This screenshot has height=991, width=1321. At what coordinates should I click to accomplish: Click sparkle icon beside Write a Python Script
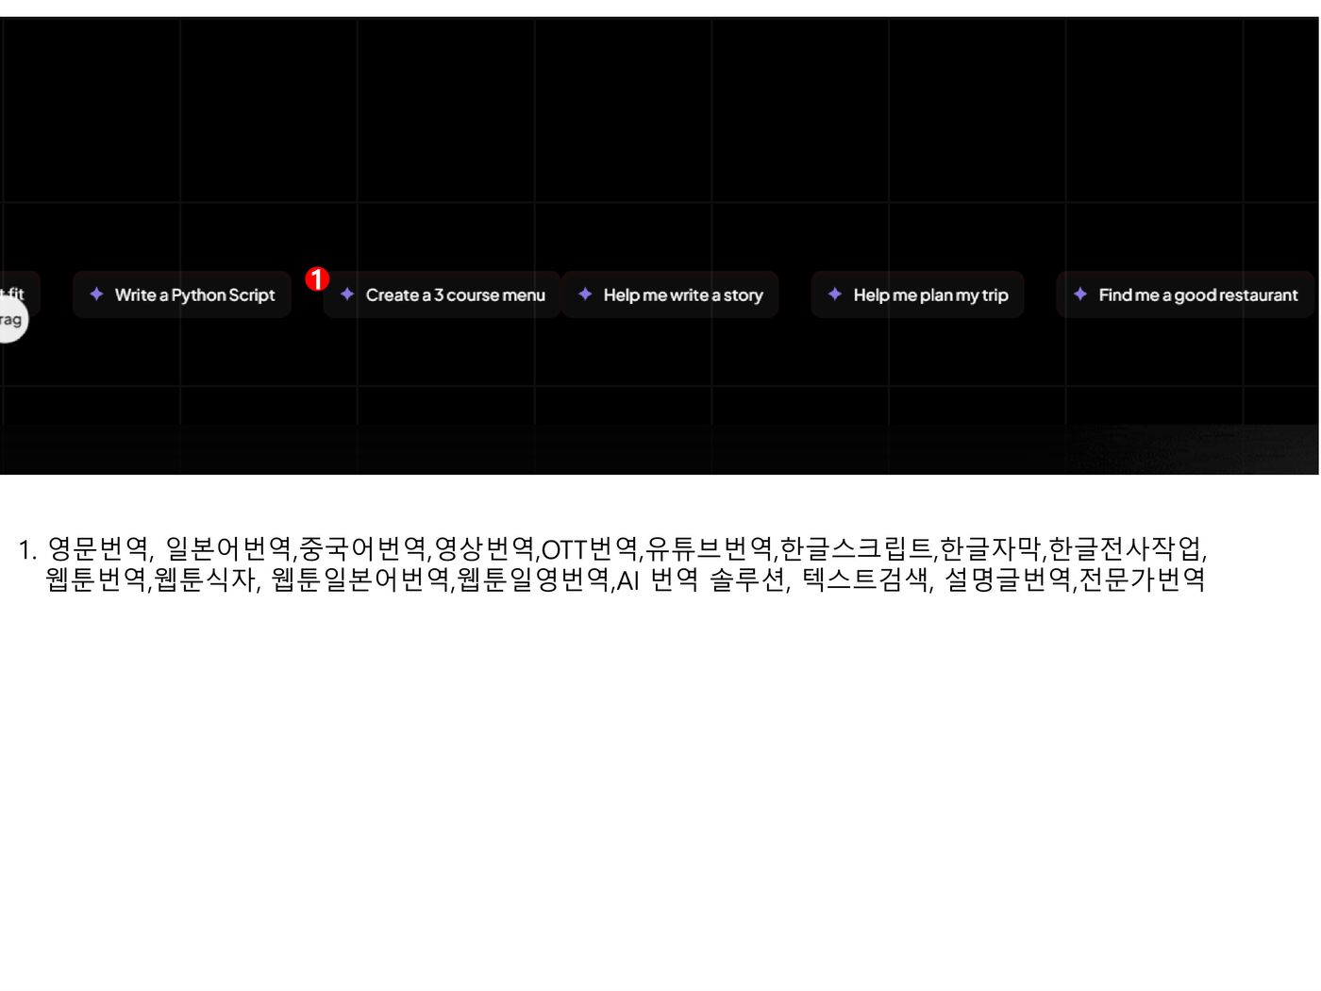click(96, 294)
